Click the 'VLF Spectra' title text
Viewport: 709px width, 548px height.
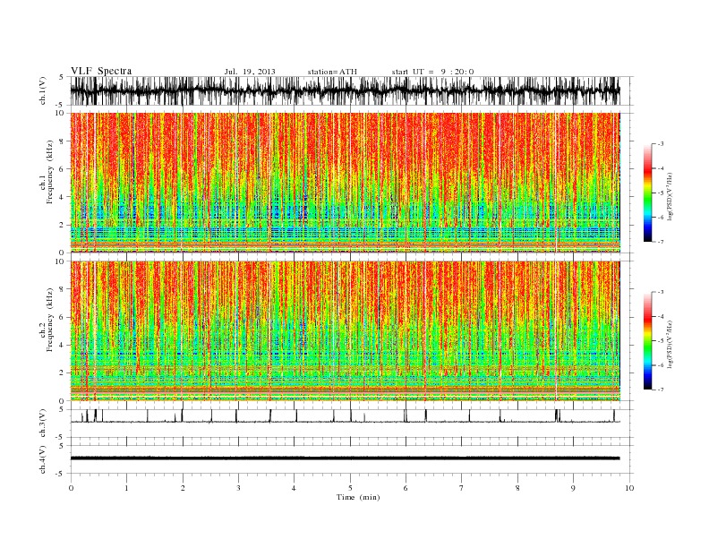[x=101, y=71]
